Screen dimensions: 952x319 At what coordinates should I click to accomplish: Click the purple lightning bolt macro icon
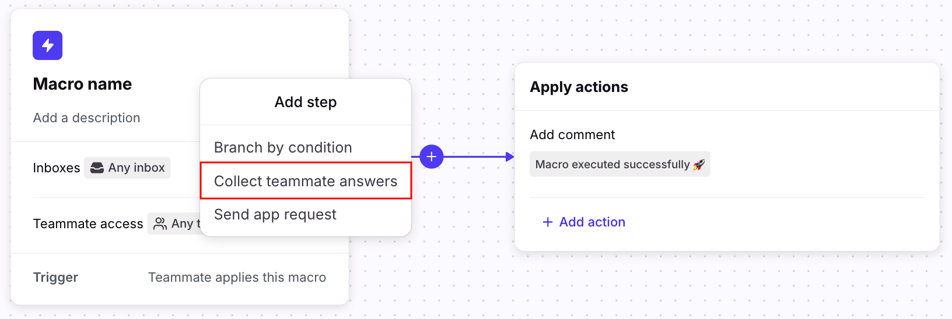click(47, 45)
